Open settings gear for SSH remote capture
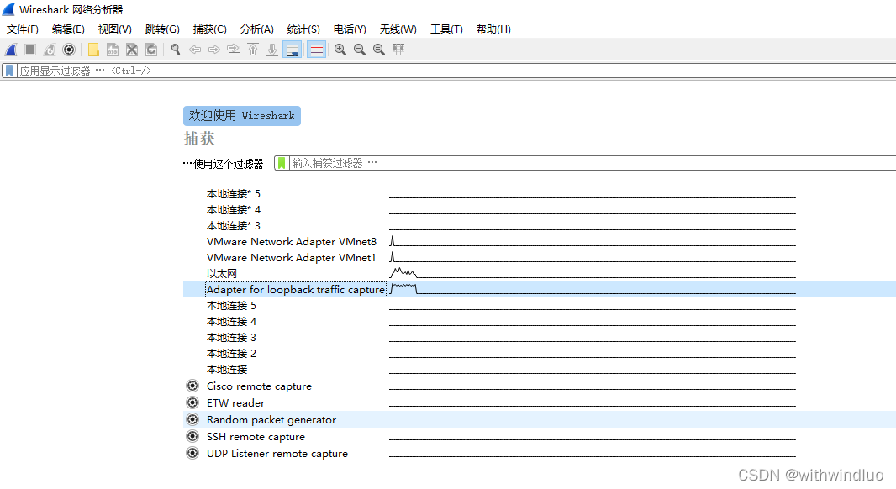The width and height of the screenshot is (896, 489). [192, 436]
